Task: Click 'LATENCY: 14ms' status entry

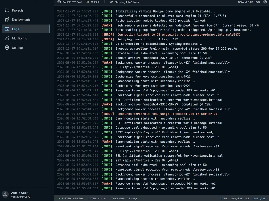Action: (97, 198)
